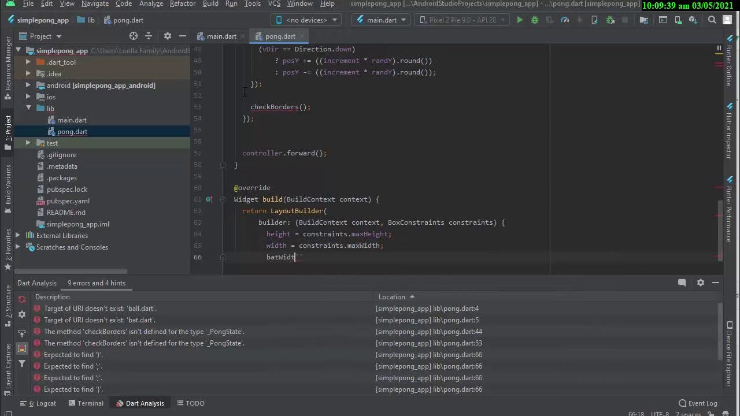The width and height of the screenshot is (740, 416).
Task: Open the TODO tool window
Action: point(191,403)
